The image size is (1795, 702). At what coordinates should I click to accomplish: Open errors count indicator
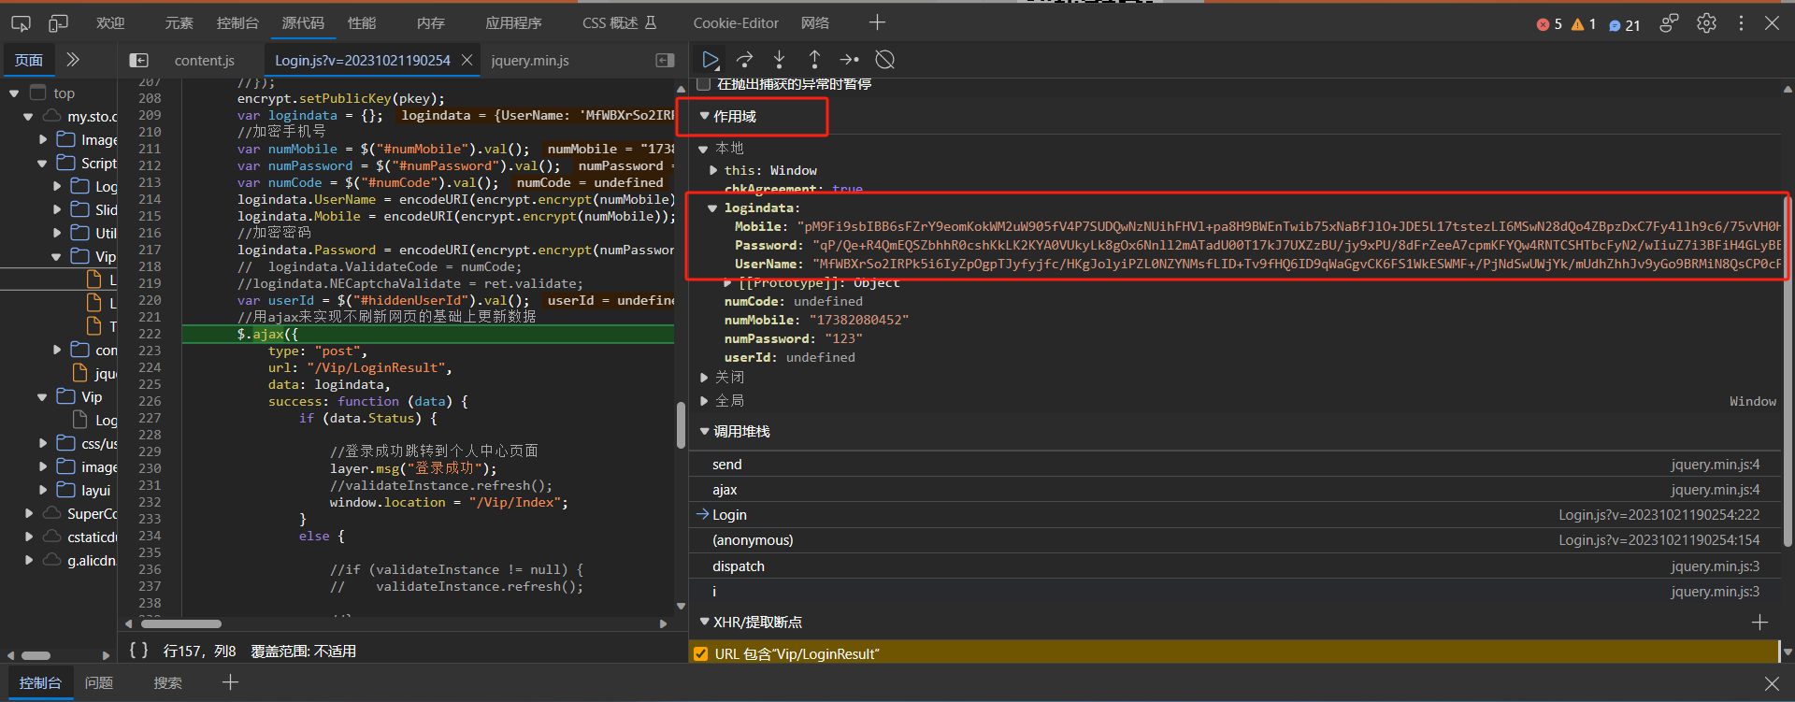click(1549, 24)
